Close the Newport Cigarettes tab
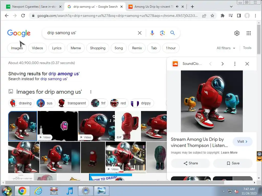This screenshot has width=262, height=196. [60, 7]
